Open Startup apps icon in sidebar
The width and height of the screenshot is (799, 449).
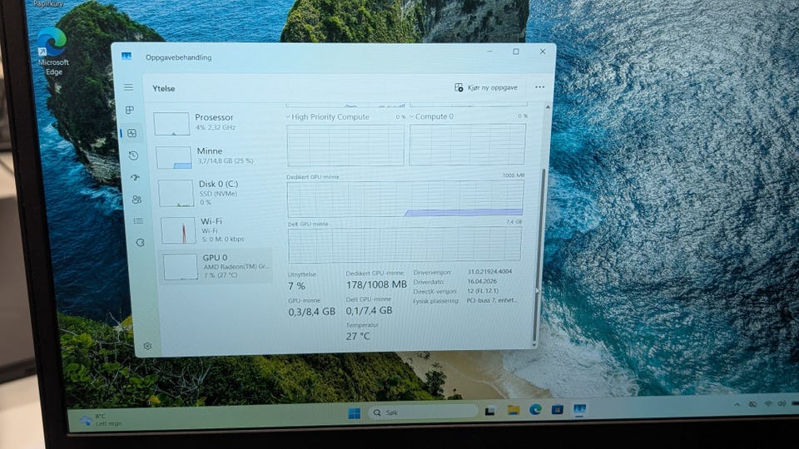(x=135, y=177)
